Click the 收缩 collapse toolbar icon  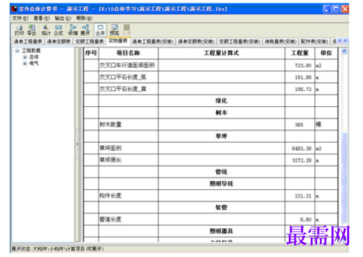click(73, 30)
